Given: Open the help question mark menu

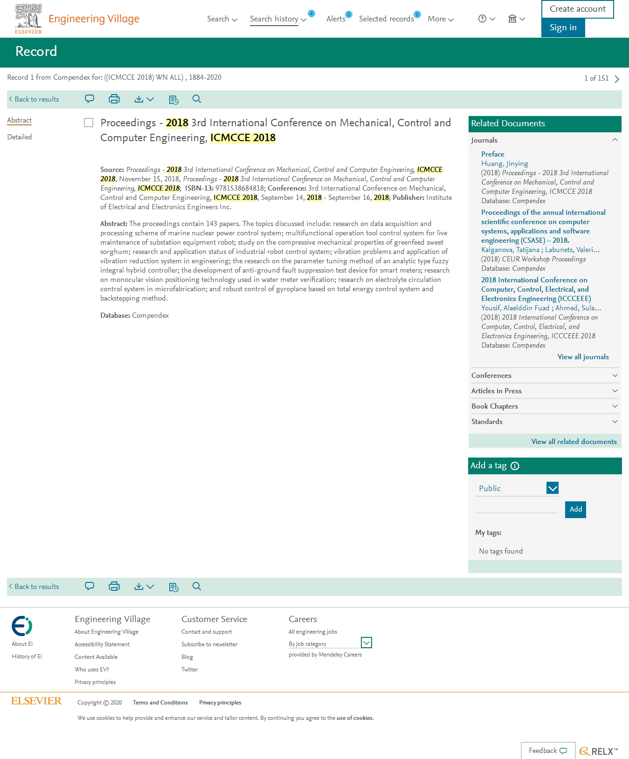Looking at the screenshot, I should click(x=487, y=19).
